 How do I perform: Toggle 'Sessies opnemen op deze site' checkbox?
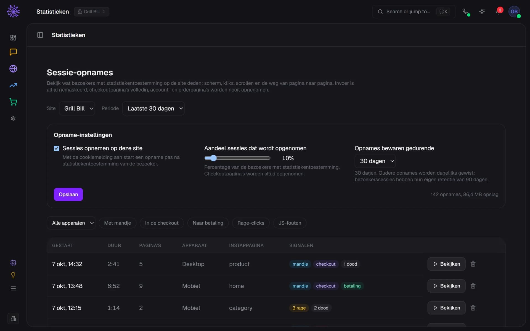57,148
